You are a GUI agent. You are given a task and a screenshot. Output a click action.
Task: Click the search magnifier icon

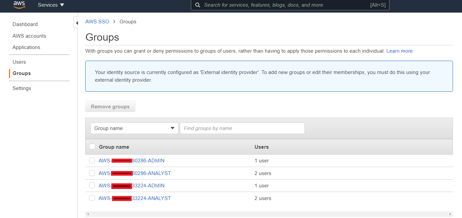coord(198,5)
